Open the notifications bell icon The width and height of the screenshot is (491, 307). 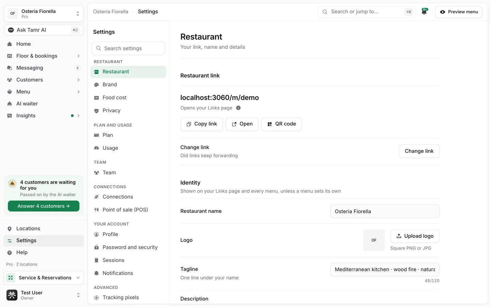tap(424, 12)
